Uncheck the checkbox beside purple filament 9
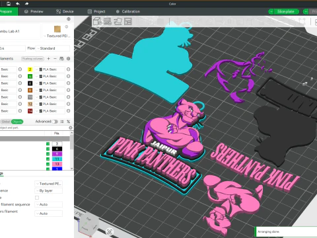The height and width of the screenshot is (238, 317). coord(48,154)
